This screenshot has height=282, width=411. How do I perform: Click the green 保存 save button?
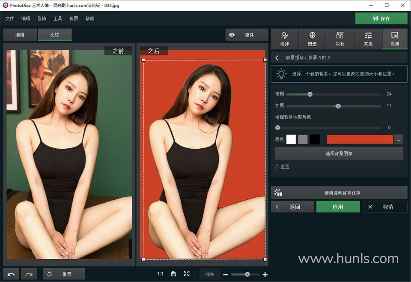381,18
